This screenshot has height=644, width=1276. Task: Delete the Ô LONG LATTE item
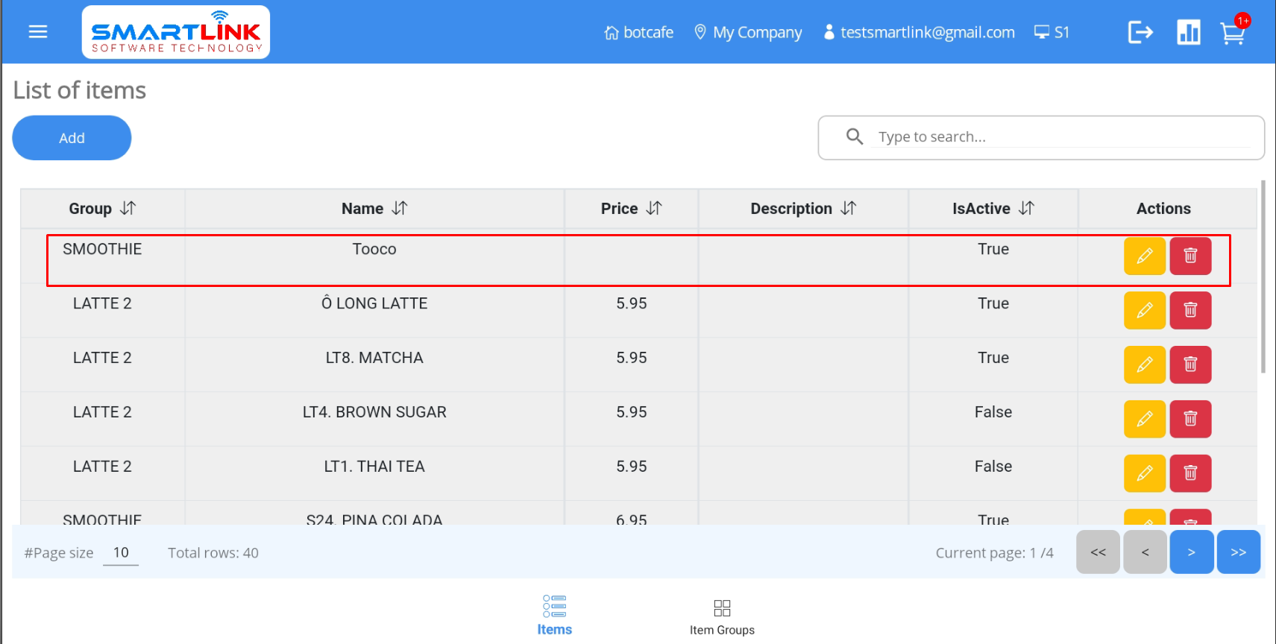(1190, 310)
